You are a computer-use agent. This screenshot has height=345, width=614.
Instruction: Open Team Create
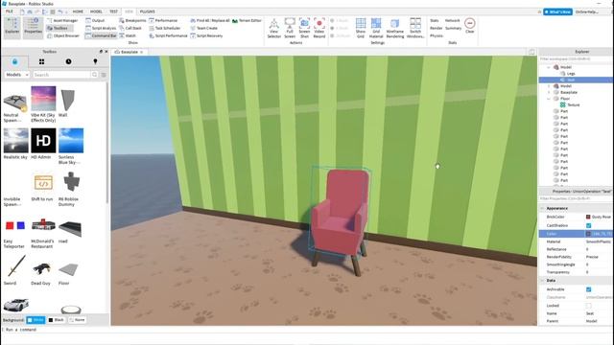[204, 28]
